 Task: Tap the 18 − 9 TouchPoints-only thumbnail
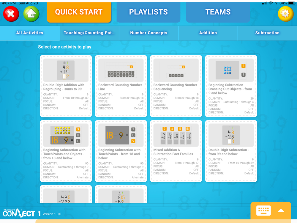click(121, 135)
